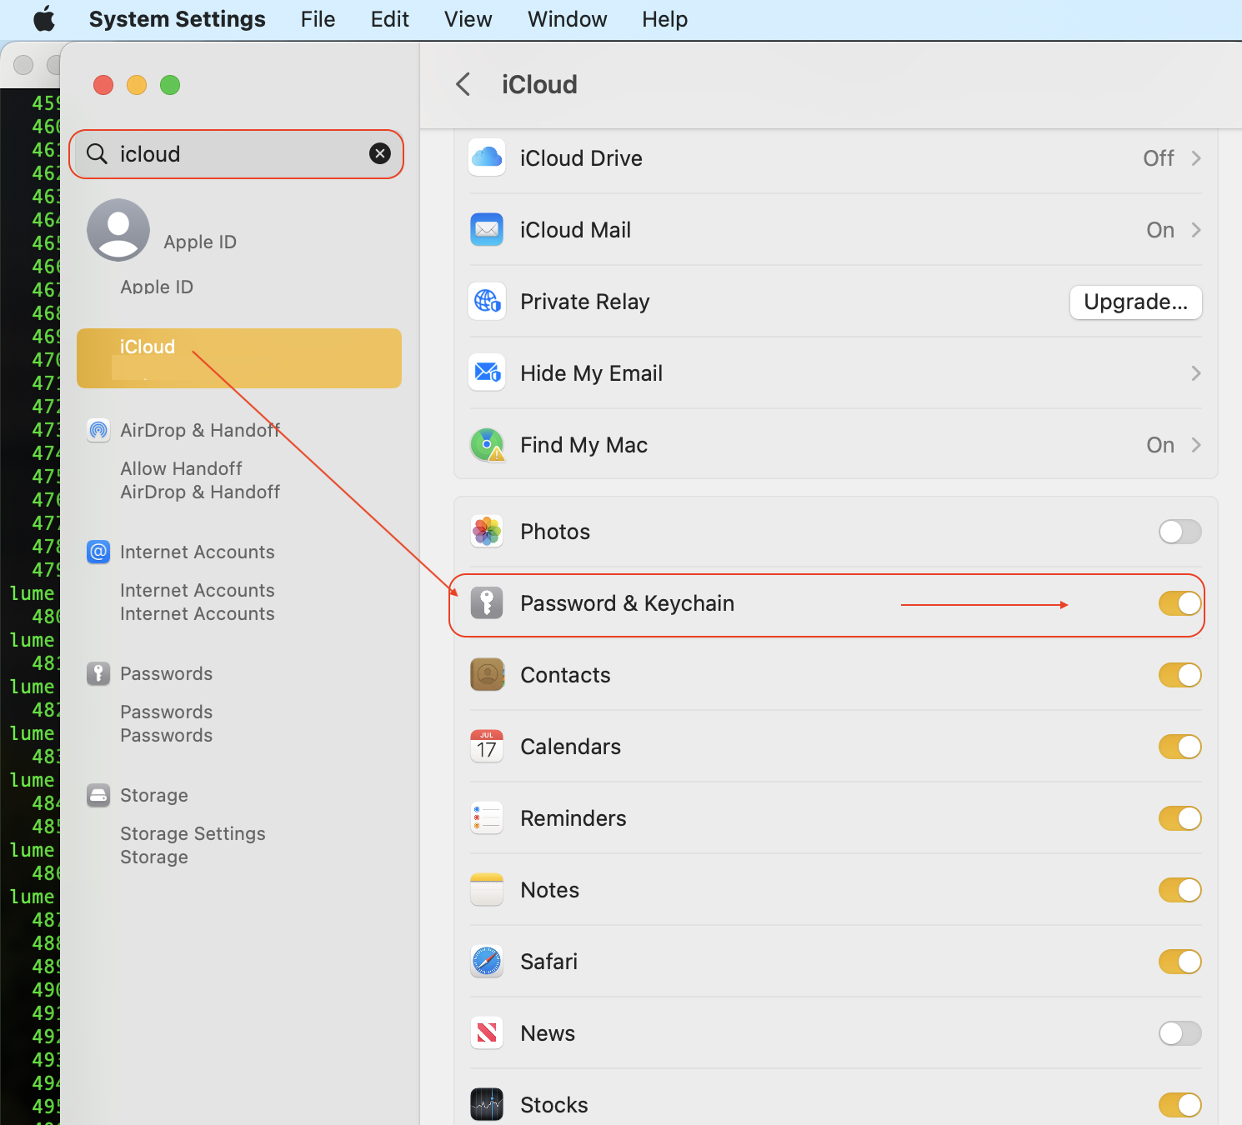Click the Upgrade... button for Private Relay
1242x1125 pixels.
click(1136, 302)
